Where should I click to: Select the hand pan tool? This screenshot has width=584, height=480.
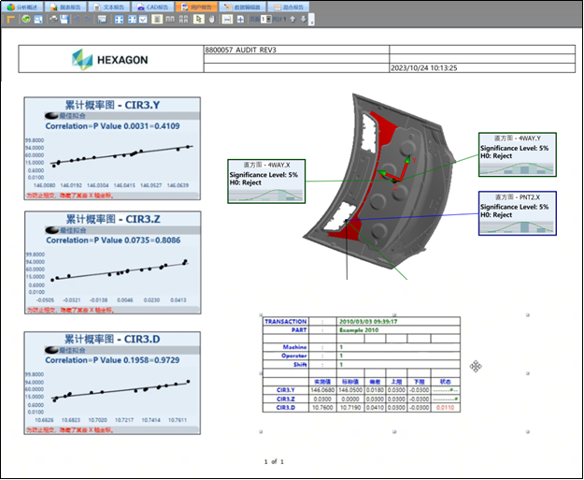coord(211,20)
